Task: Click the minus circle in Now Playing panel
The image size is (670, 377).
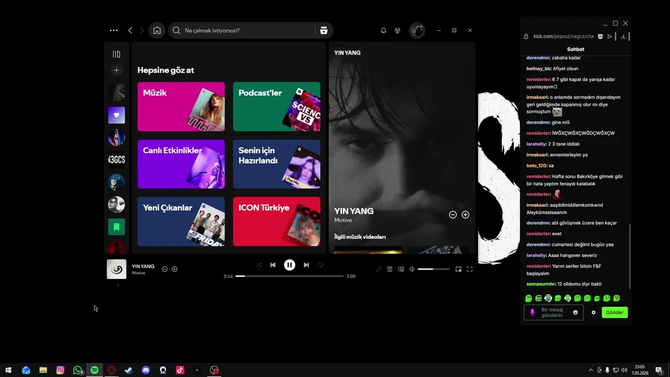Action: pos(453,215)
